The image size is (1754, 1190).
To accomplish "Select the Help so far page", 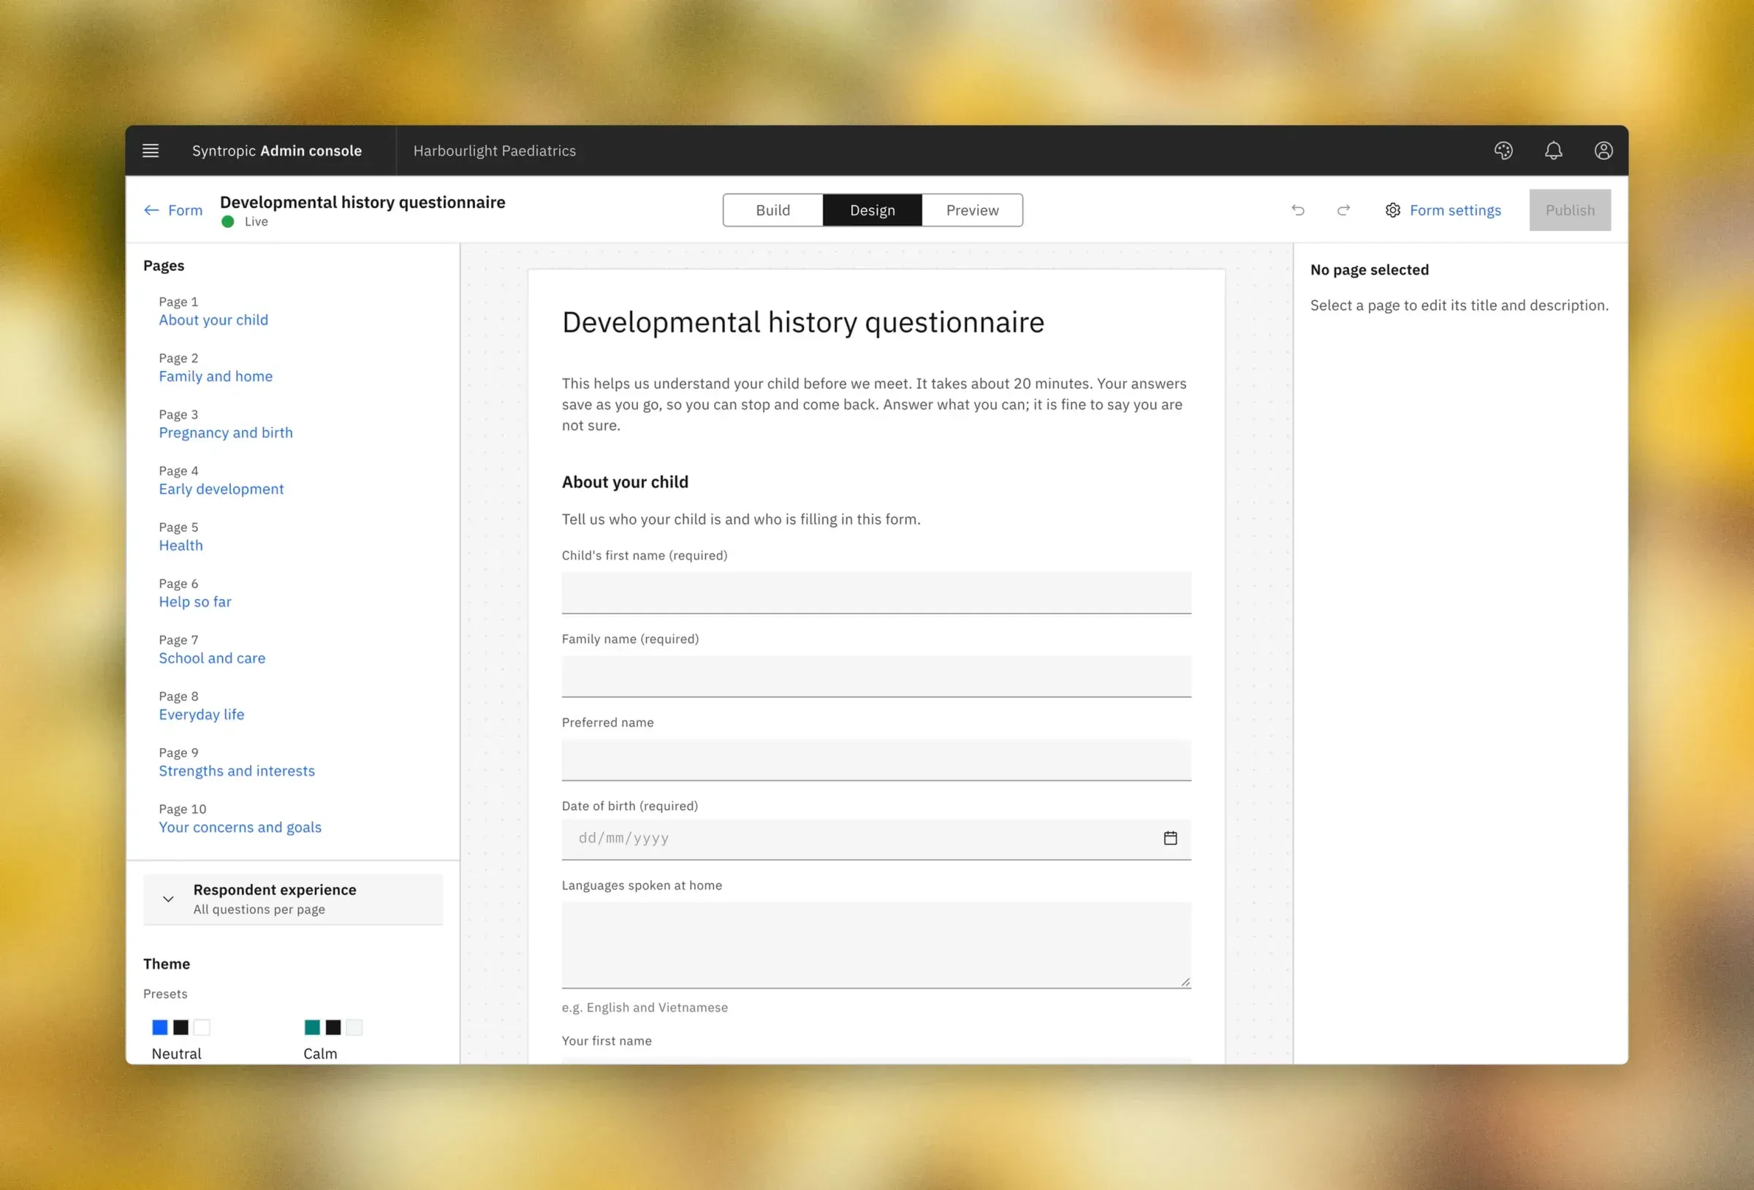I will [194, 601].
